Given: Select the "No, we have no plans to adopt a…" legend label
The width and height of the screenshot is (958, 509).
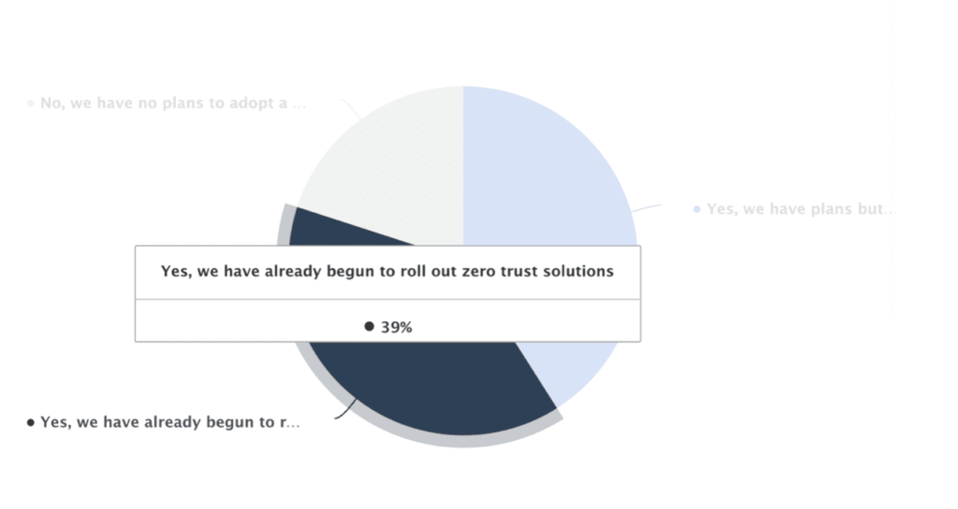Looking at the screenshot, I should [x=173, y=103].
